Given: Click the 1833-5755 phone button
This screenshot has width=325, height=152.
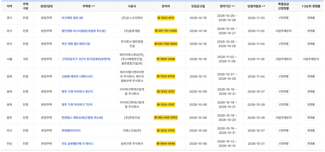Looking at the screenshot, I should (x=166, y=131).
